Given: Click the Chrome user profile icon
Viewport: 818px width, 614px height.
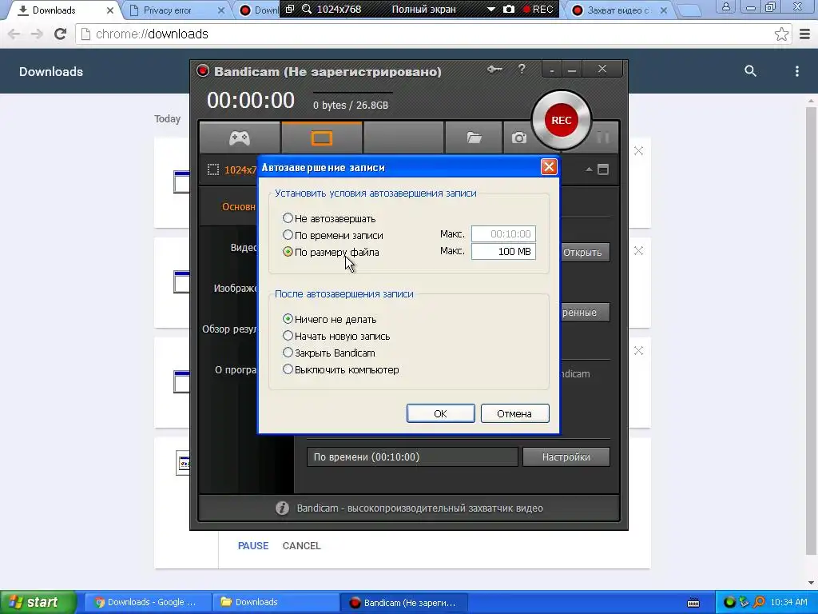Looking at the screenshot, I should coord(725,7).
